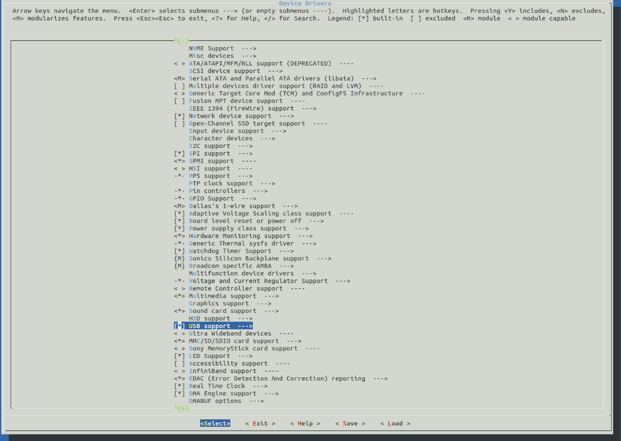Image resolution: width=621 pixels, height=441 pixels.
Task: Toggle the Network device support checkbox
Action: 180,116
